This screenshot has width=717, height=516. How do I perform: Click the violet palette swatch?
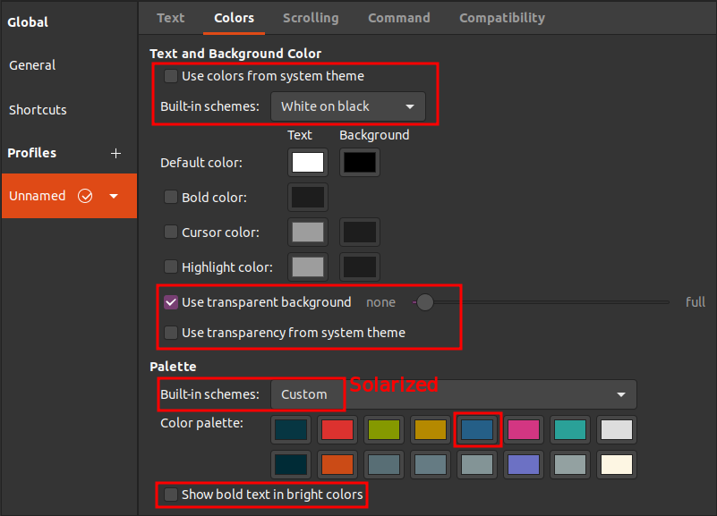click(x=524, y=464)
